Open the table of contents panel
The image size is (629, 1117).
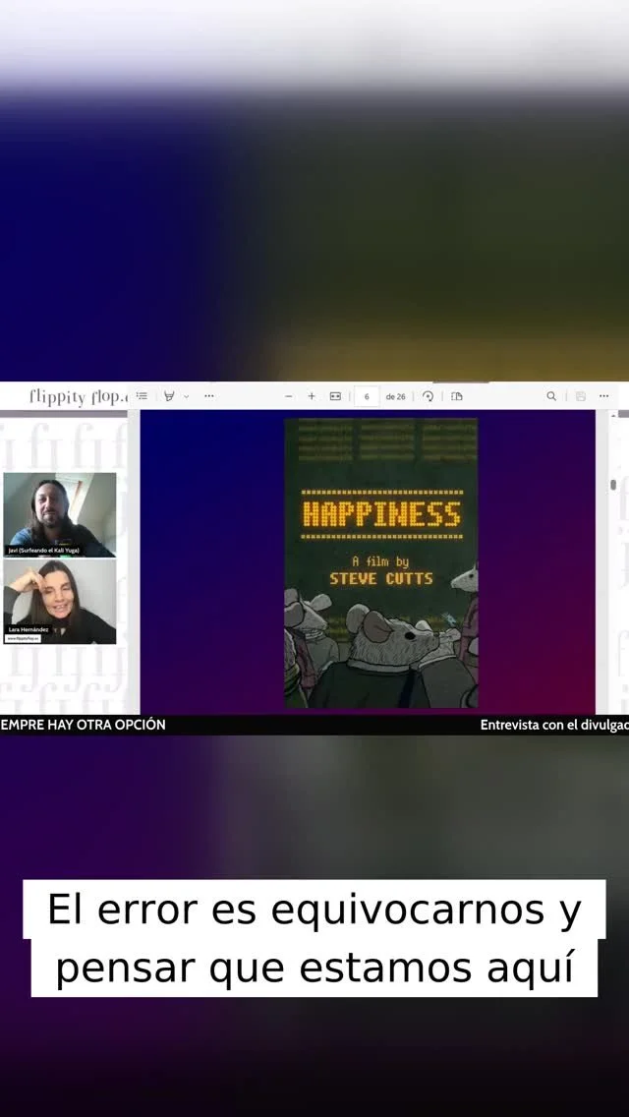(142, 396)
